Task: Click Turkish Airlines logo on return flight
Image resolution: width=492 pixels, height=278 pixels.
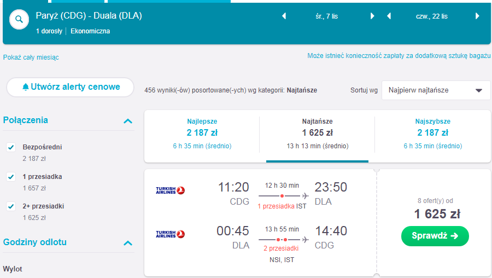Action: 171,234
